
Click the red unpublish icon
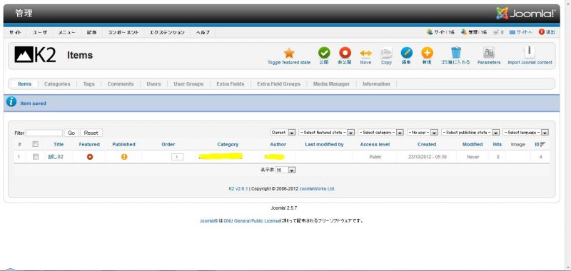(345, 53)
